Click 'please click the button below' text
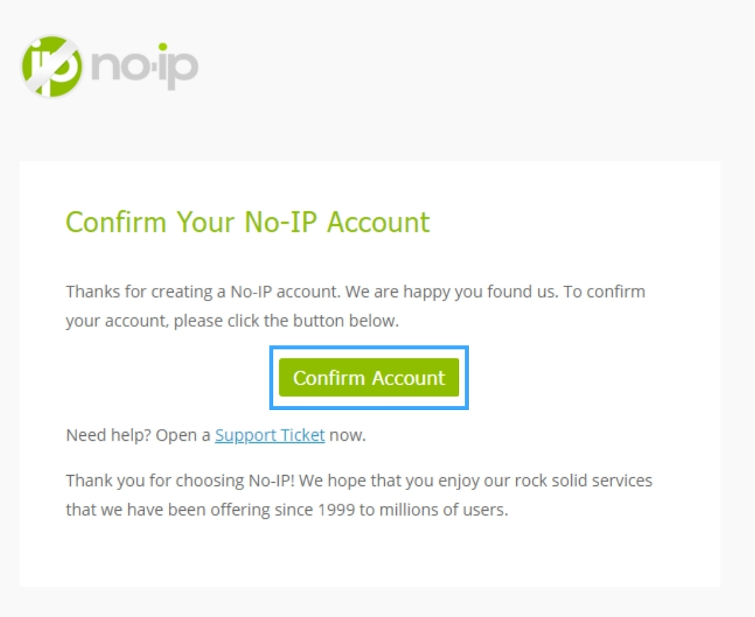The width and height of the screenshot is (755, 617). click(x=286, y=320)
